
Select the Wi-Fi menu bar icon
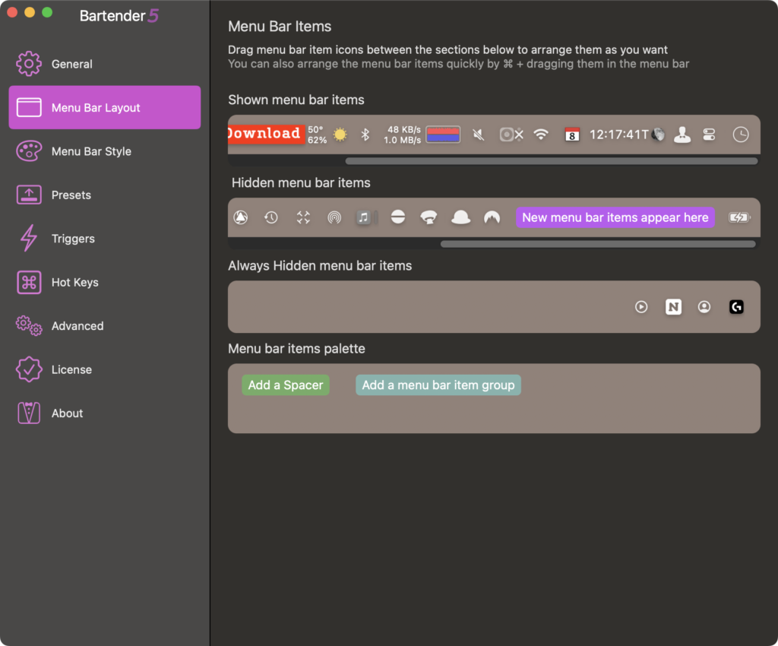point(540,135)
